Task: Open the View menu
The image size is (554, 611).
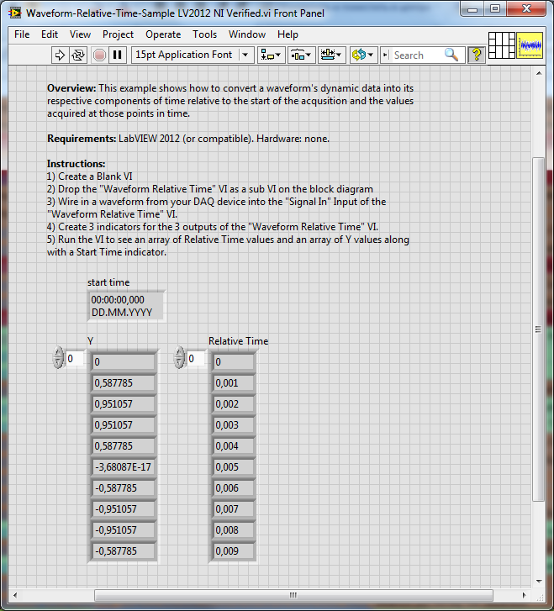Action: tap(81, 34)
